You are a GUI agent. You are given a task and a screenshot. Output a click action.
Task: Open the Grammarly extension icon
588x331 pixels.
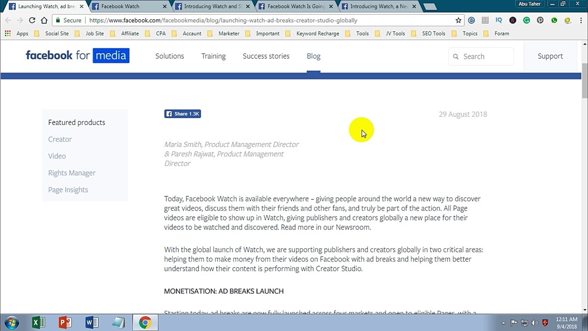click(526, 20)
